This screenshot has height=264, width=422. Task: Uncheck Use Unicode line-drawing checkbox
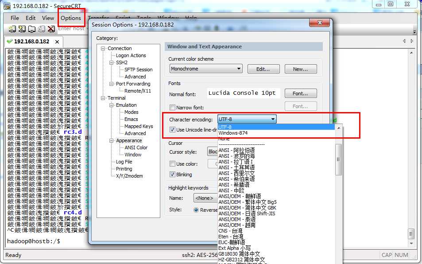[x=173, y=130]
